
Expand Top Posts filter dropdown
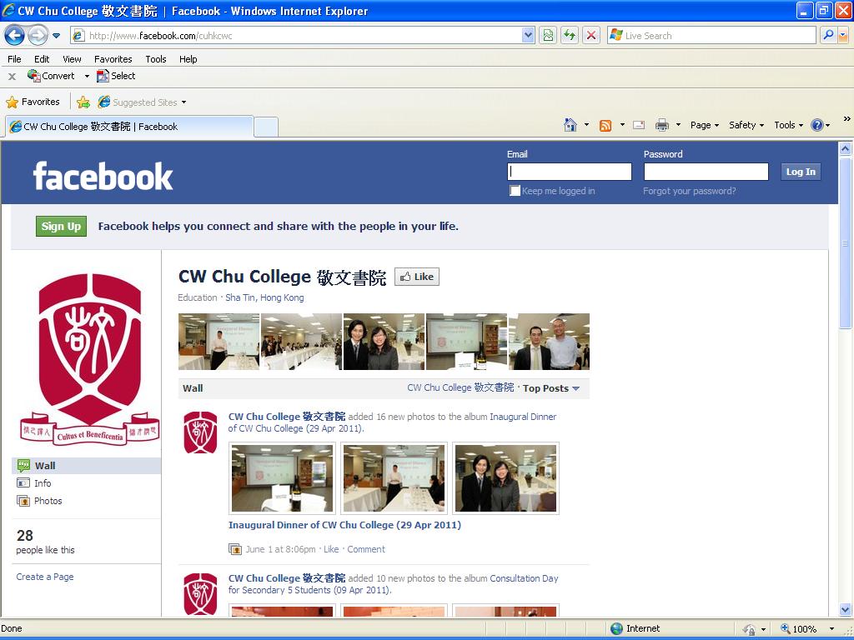551,388
